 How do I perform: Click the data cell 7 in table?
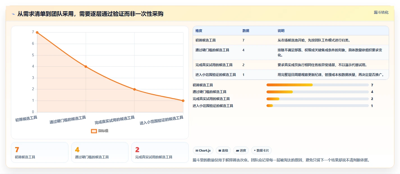243,40
